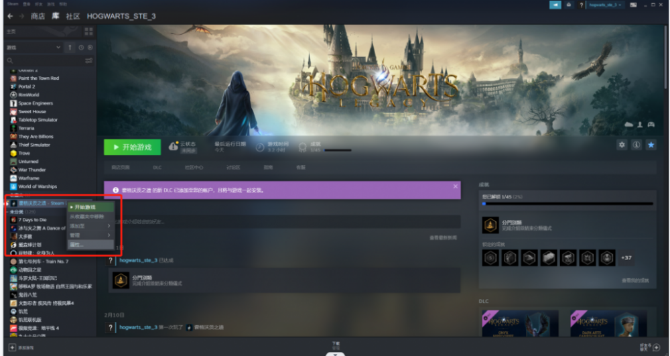Click the game info icon
This screenshot has height=356, width=670.
pyautogui.click(x=636, y=145)
